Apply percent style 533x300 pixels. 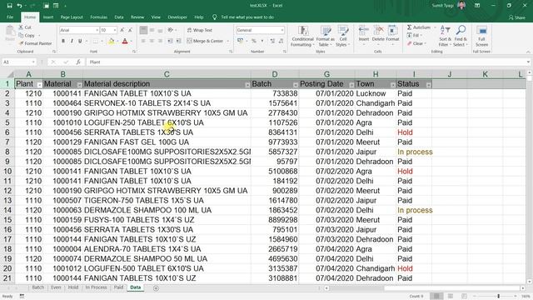253,41
